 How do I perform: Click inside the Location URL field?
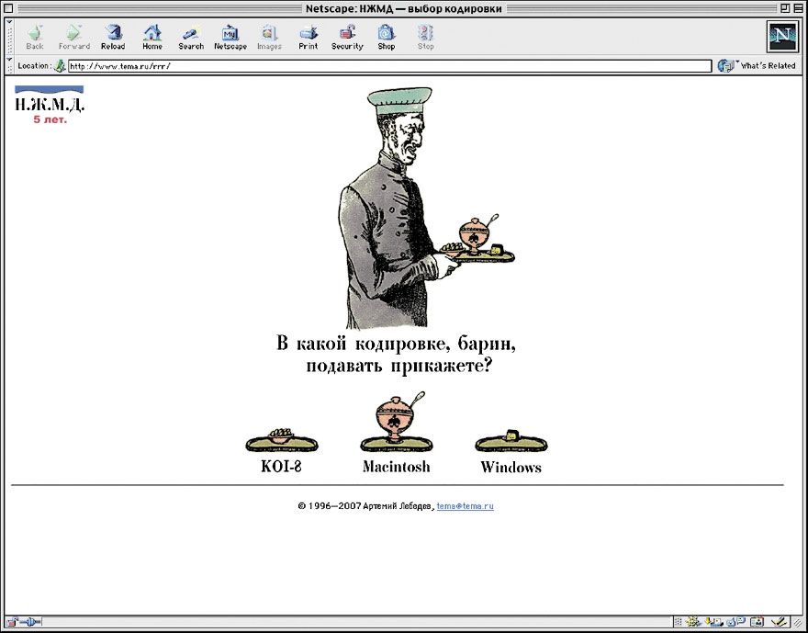(x=389, y=66)
